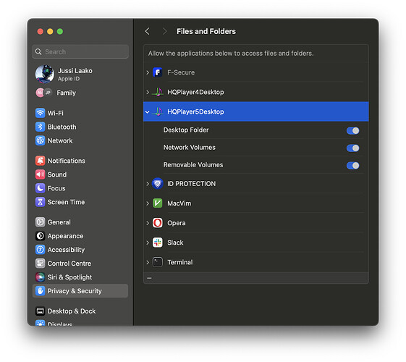Screen dimensions: 406x362
Task: Click the Control Centre icon
Action: tap(40, 264)
